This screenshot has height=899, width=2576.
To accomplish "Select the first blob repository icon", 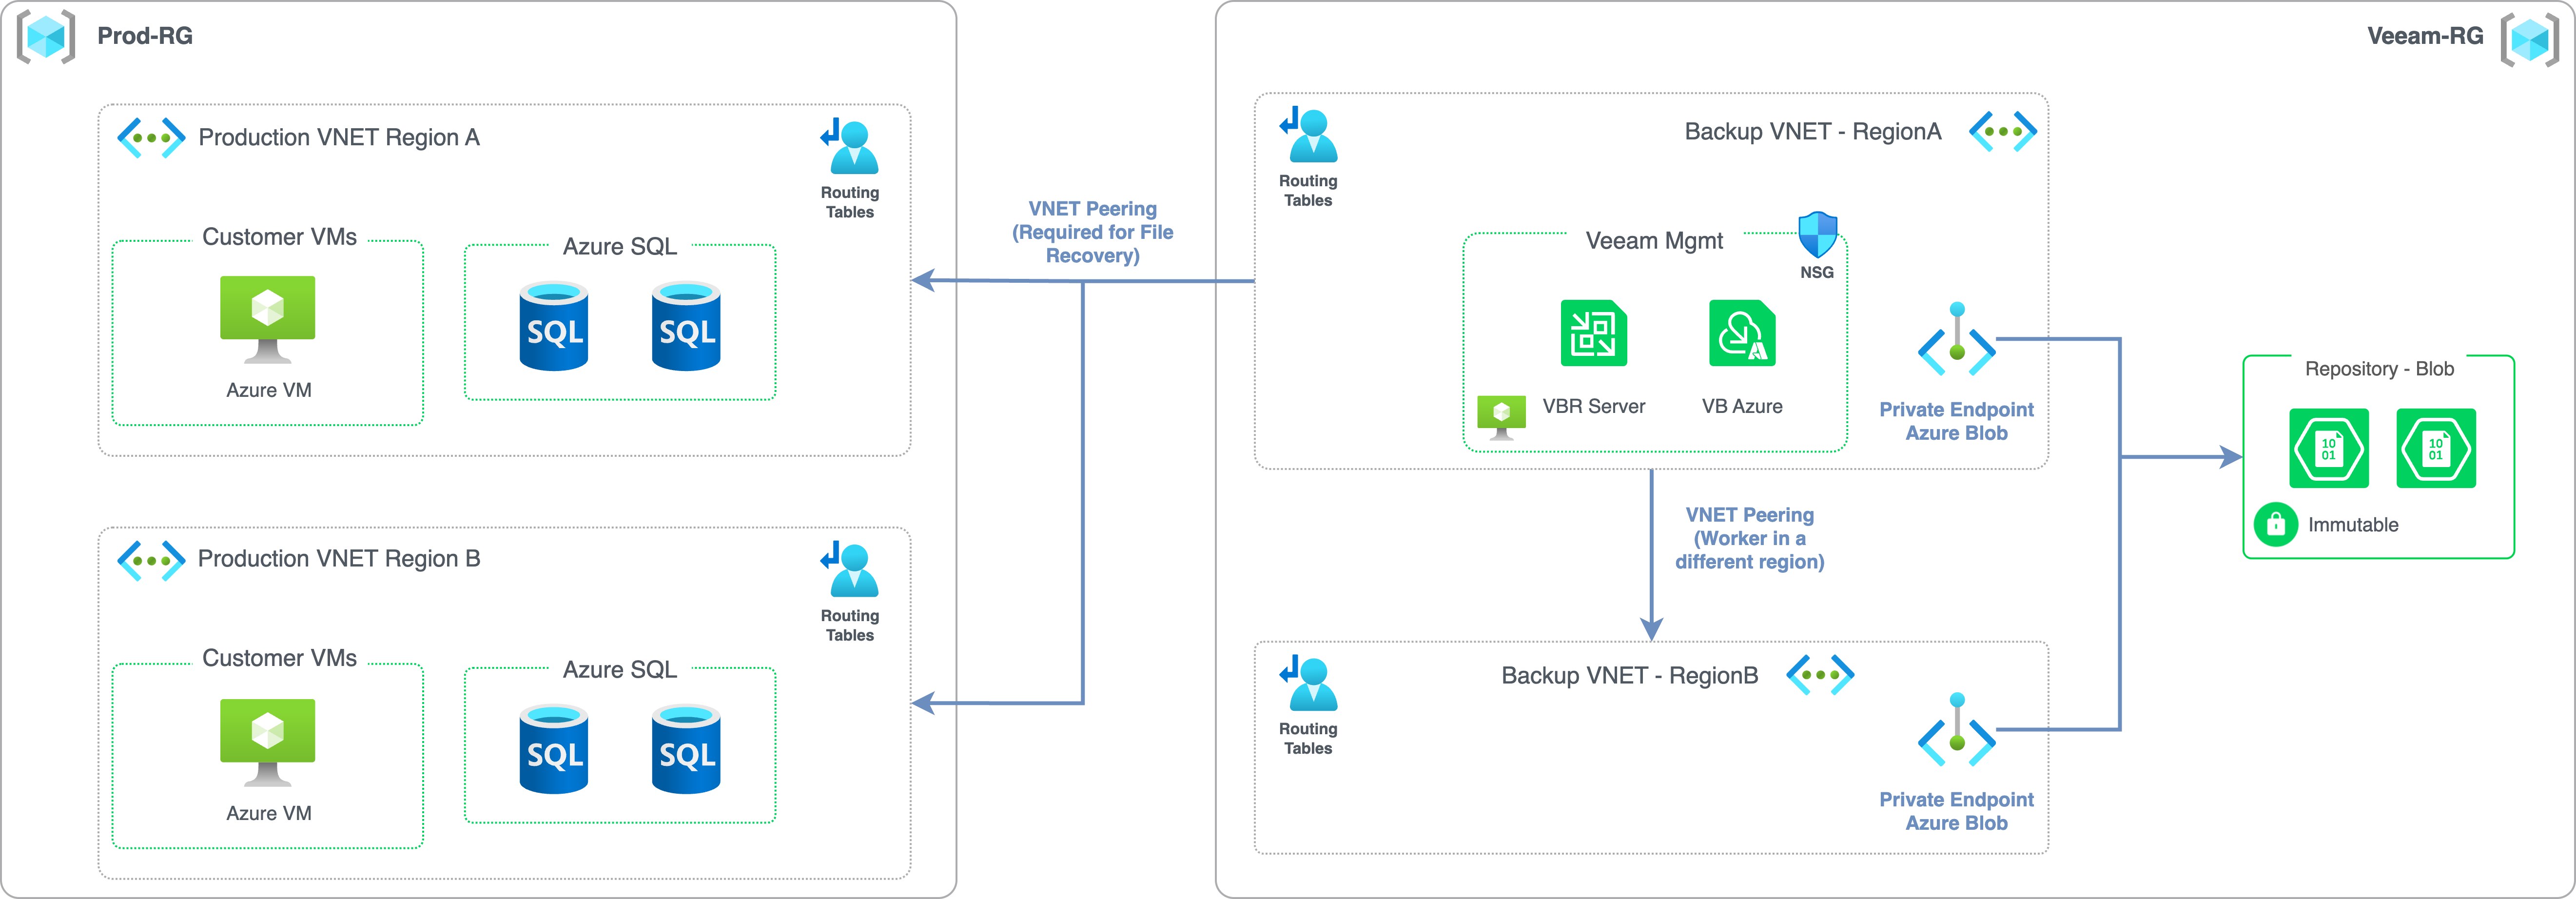I will [2329, 448].
